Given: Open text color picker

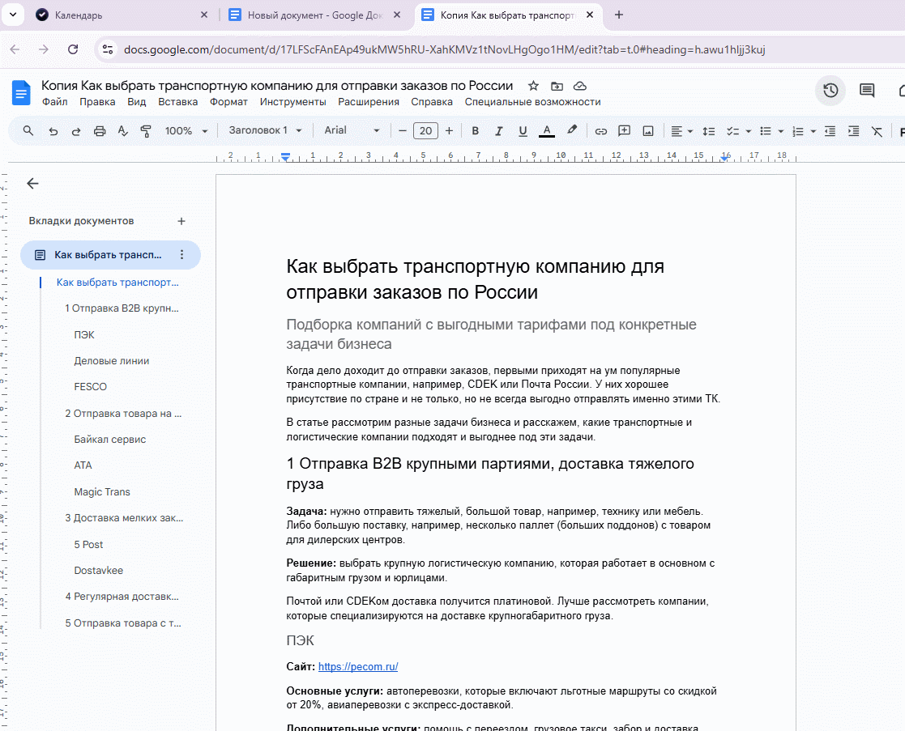Looking at the screenshot, I should coord(547,131).
